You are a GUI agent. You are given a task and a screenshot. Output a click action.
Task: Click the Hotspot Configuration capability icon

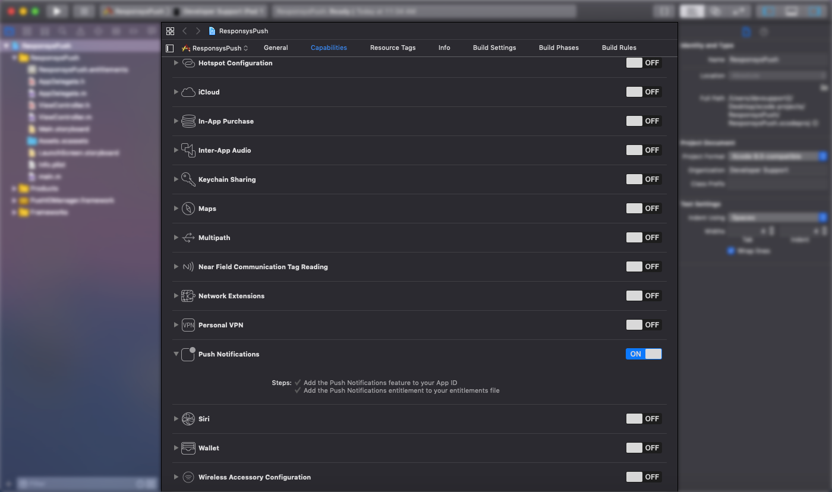click(188, 63)
